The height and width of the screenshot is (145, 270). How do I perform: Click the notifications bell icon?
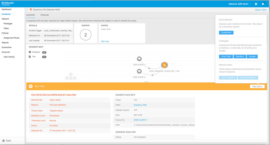[263, 4]
